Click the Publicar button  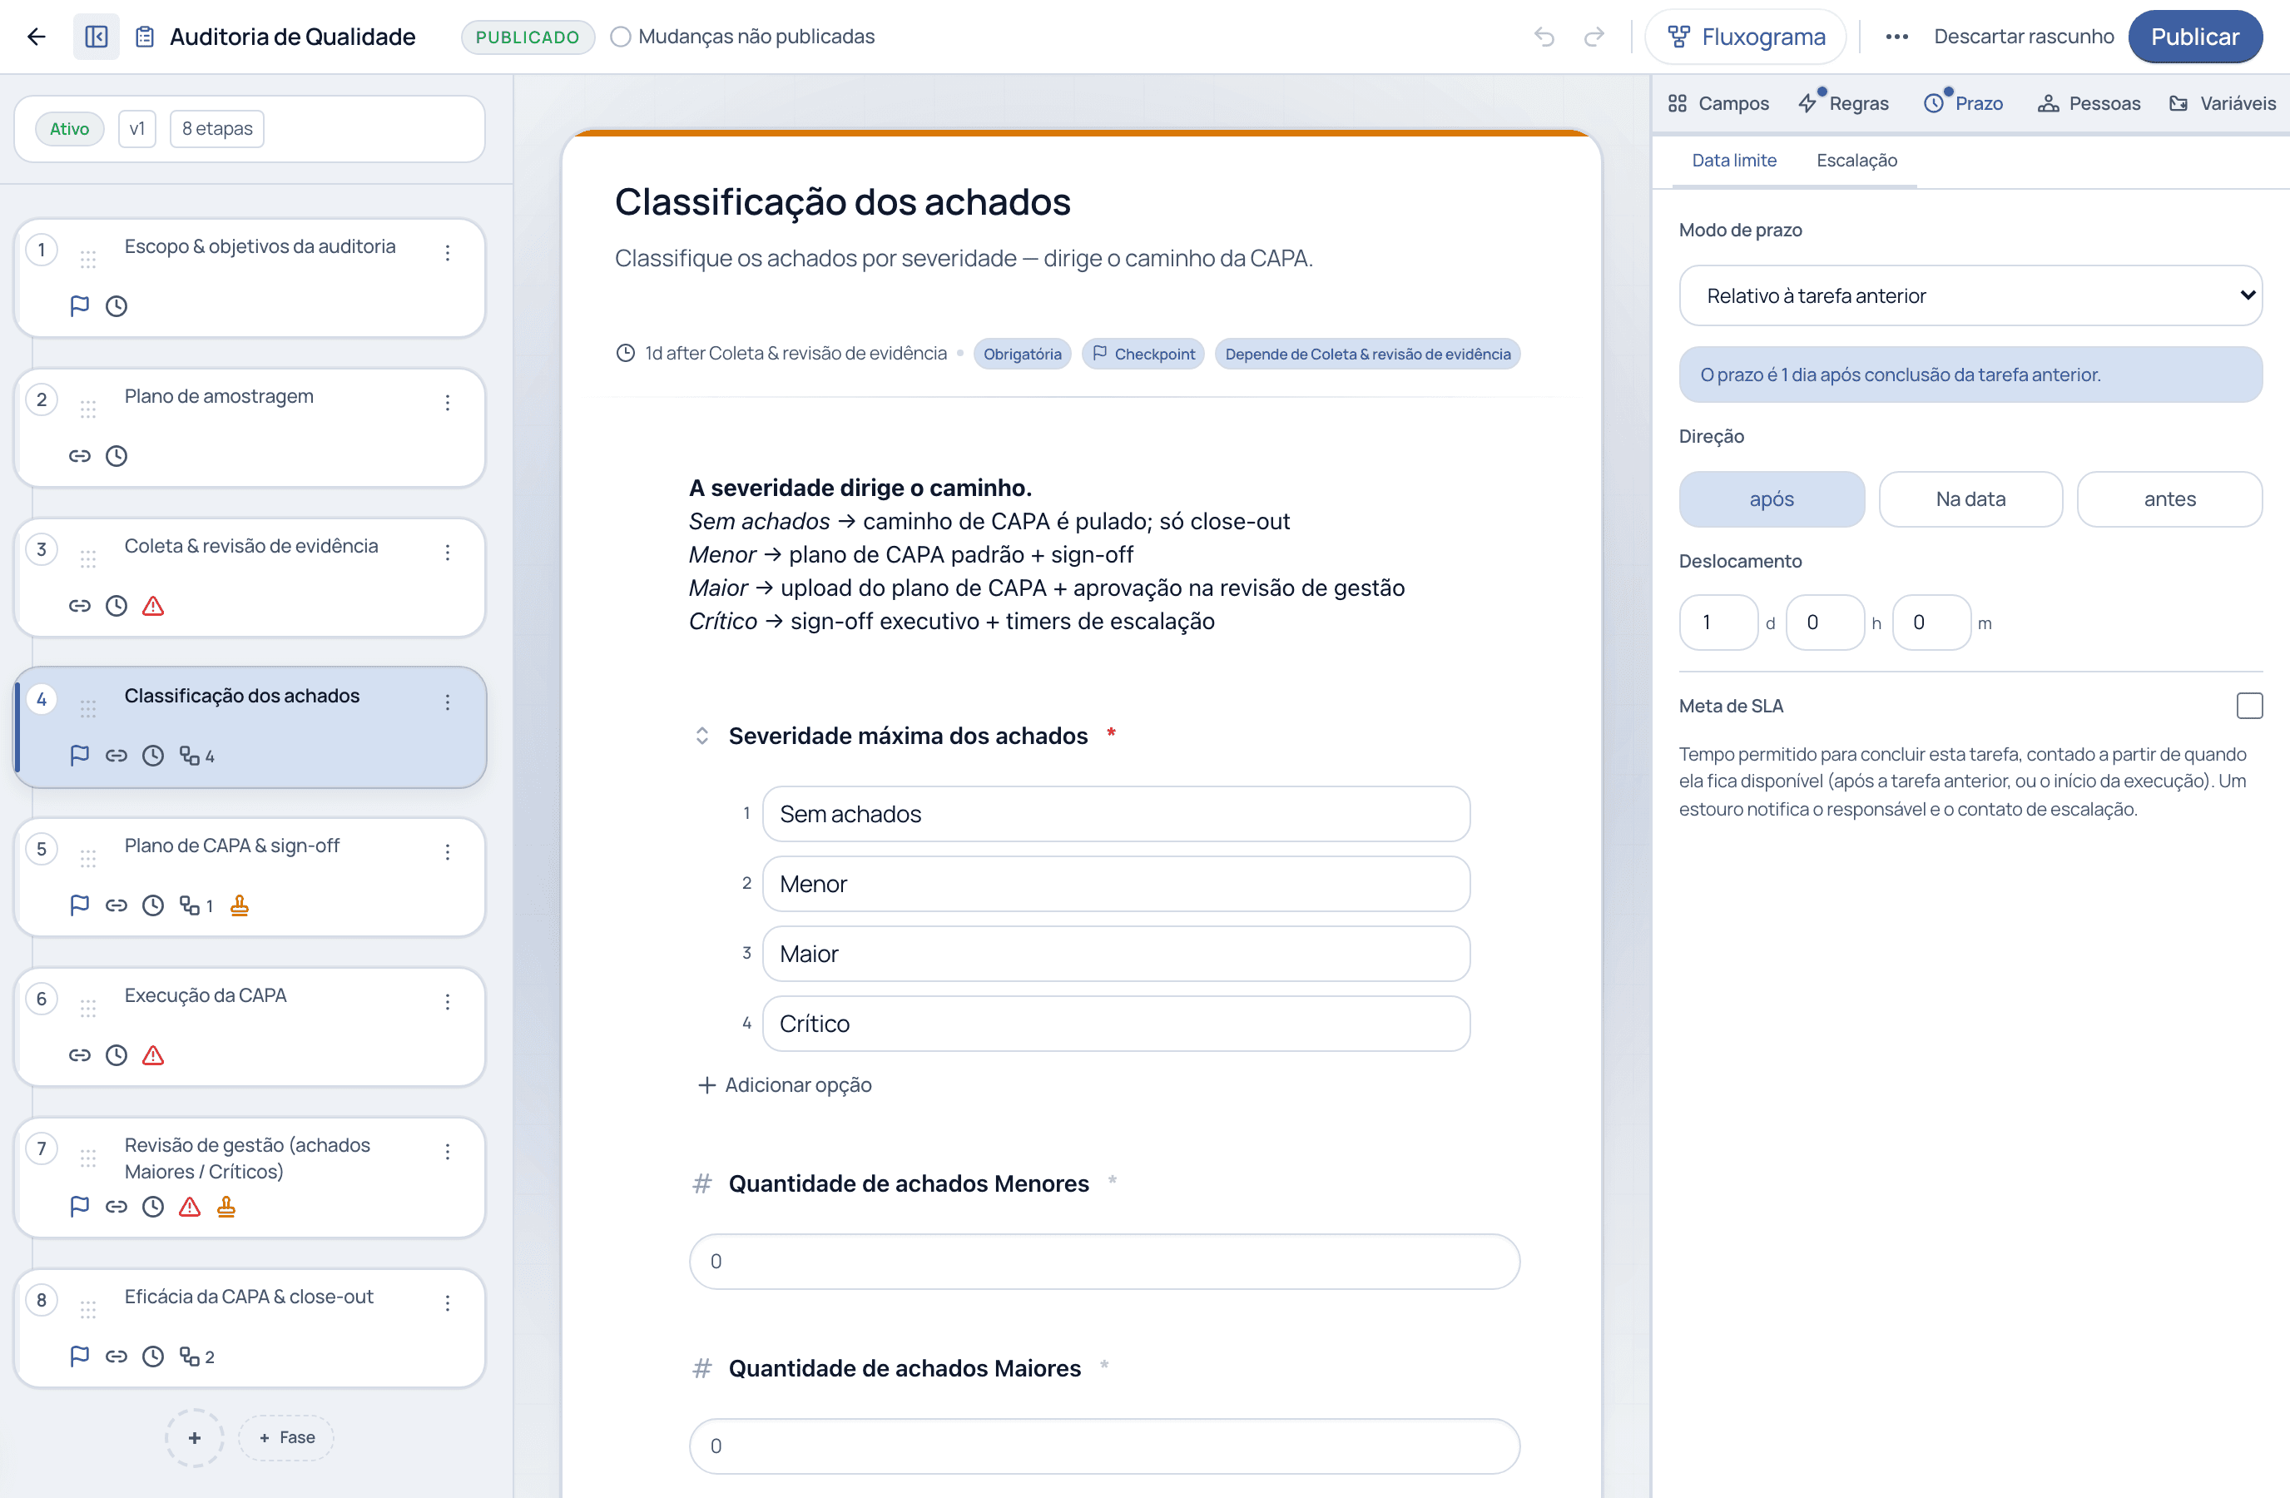pos(2195,37)
